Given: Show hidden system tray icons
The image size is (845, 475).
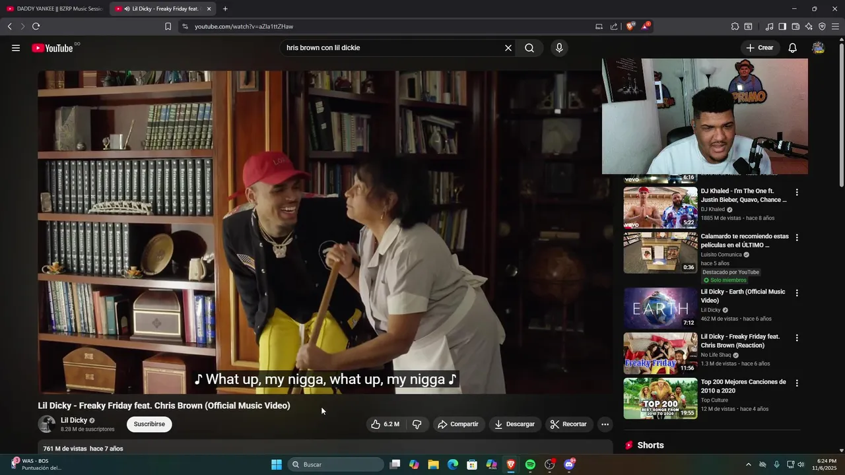Looking at the screenshot, I should click(x=748, y=464).
